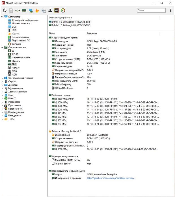The width and height of the screenshot is (175, 197).
Task: Toggle the OSD panel icon
Action: tap(56, 10)
